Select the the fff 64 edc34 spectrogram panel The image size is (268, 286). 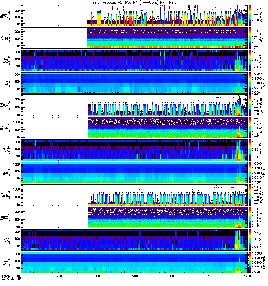(134, 195)
